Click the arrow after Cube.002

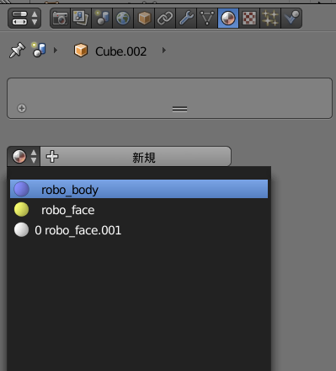pos(164,51)
